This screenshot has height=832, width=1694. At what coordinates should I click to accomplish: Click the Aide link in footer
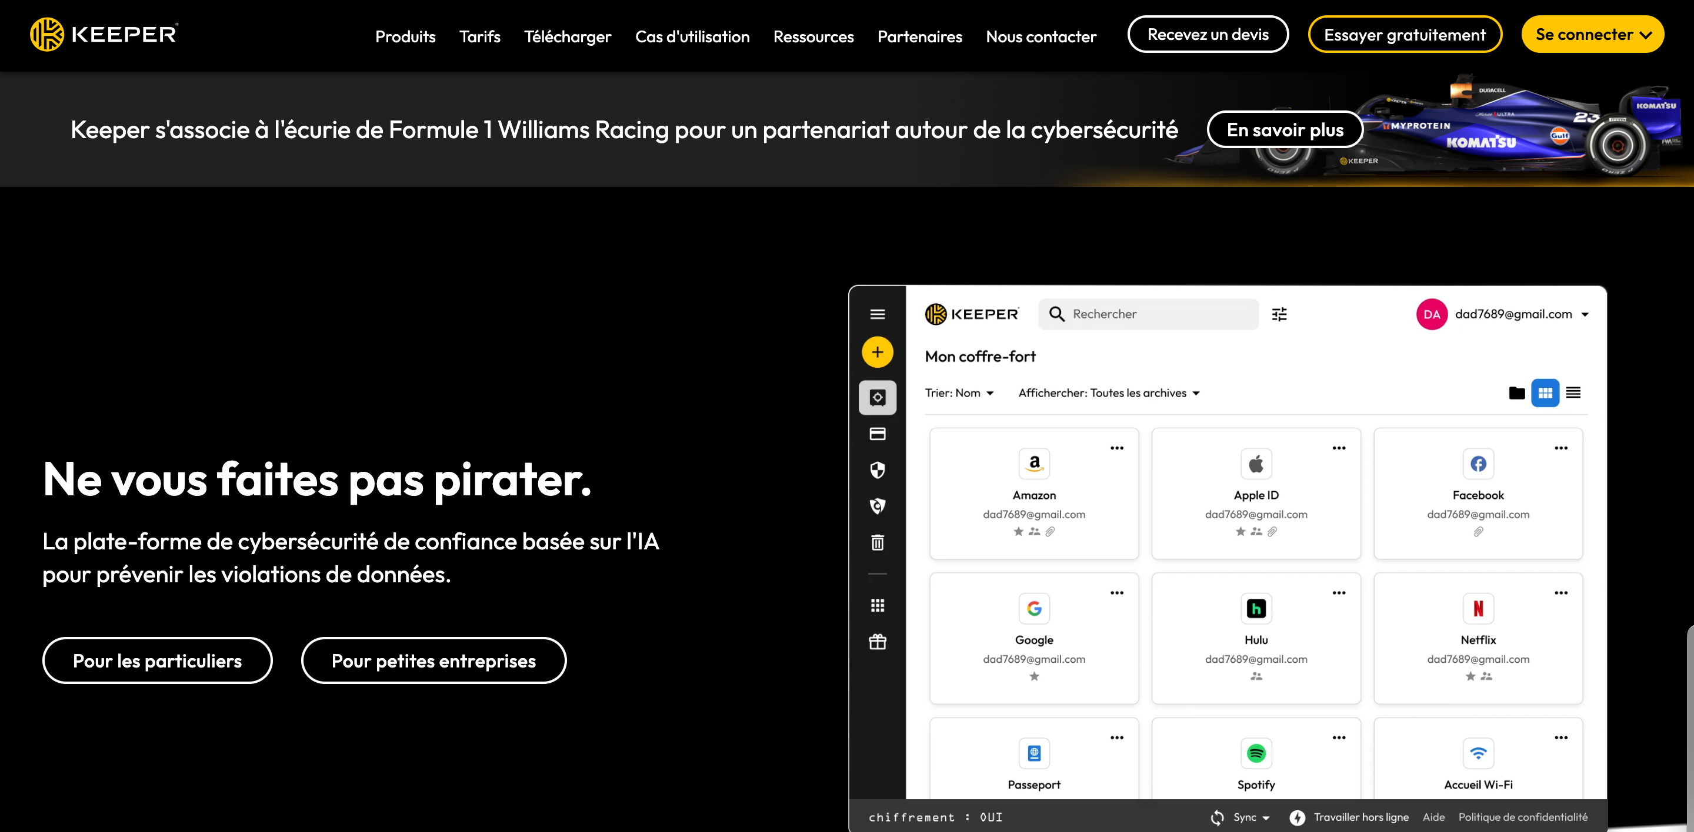pos(1433,817)
